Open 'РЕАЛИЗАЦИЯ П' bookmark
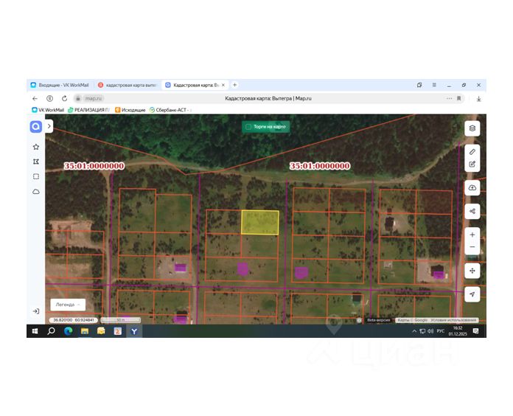513x416 pixels. (x=88, y=110)
